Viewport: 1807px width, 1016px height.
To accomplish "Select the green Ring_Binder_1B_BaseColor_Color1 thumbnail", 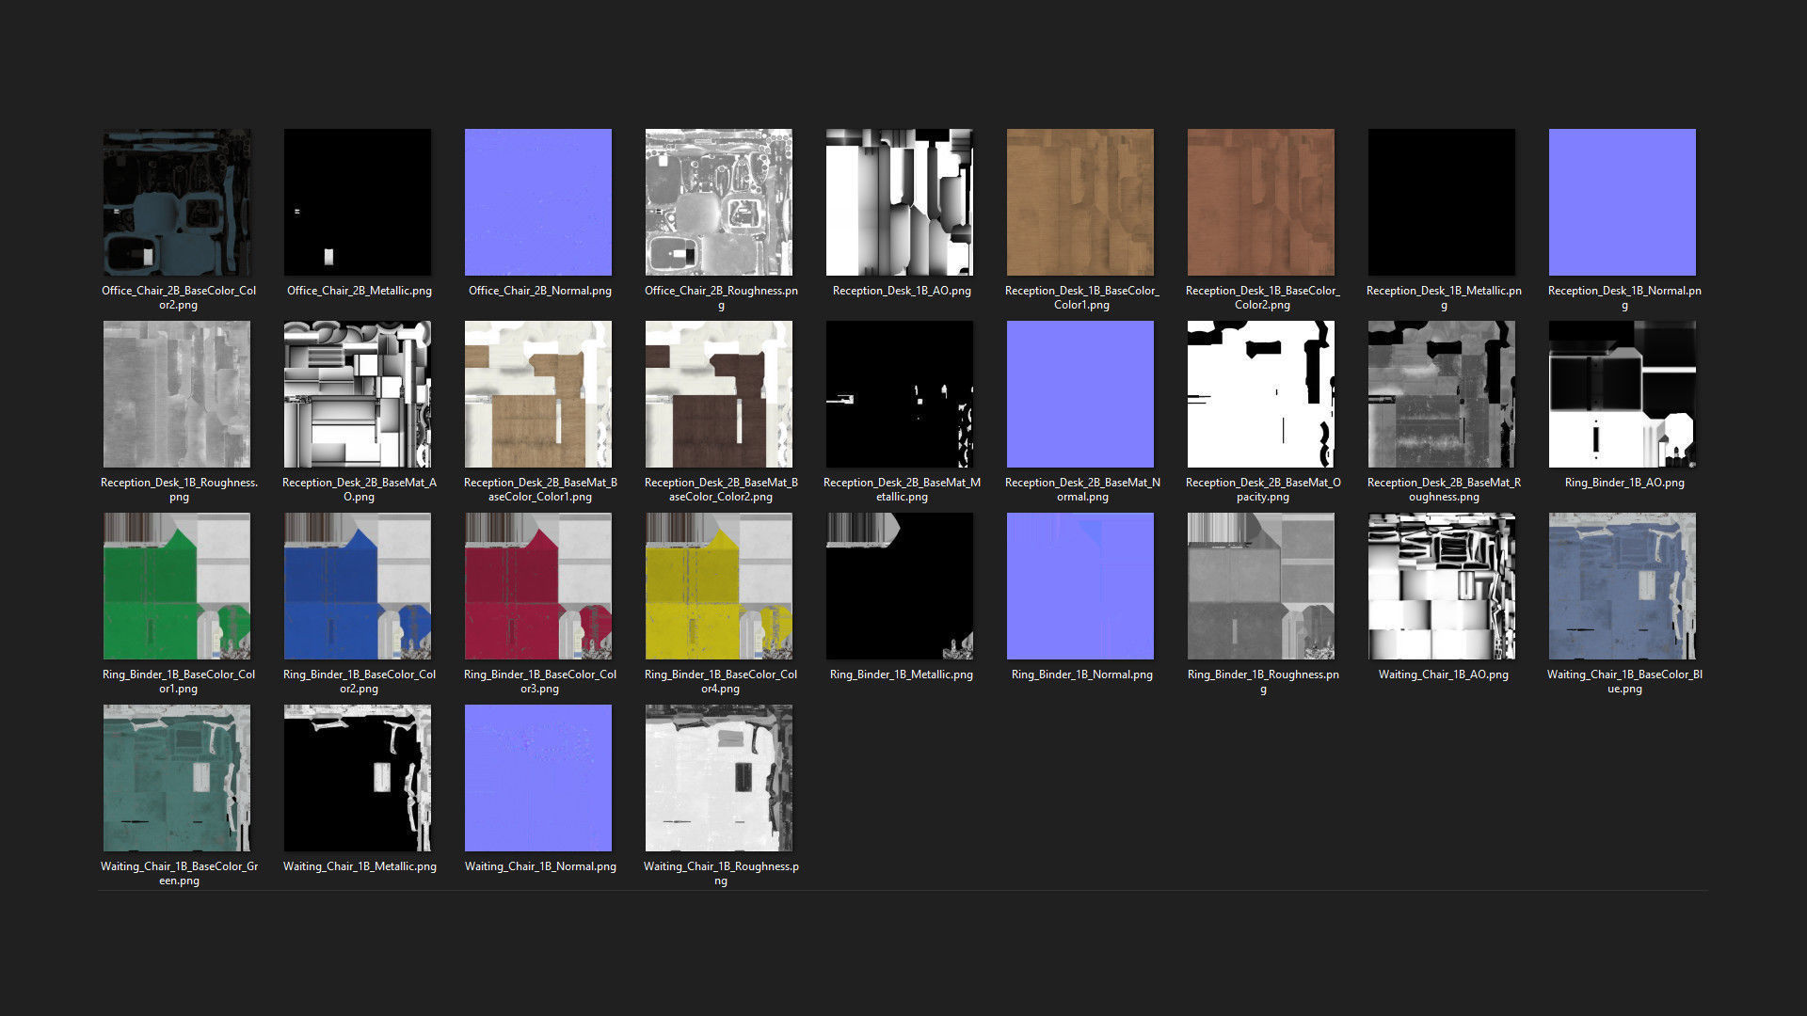I will click(x=177, y=586).
